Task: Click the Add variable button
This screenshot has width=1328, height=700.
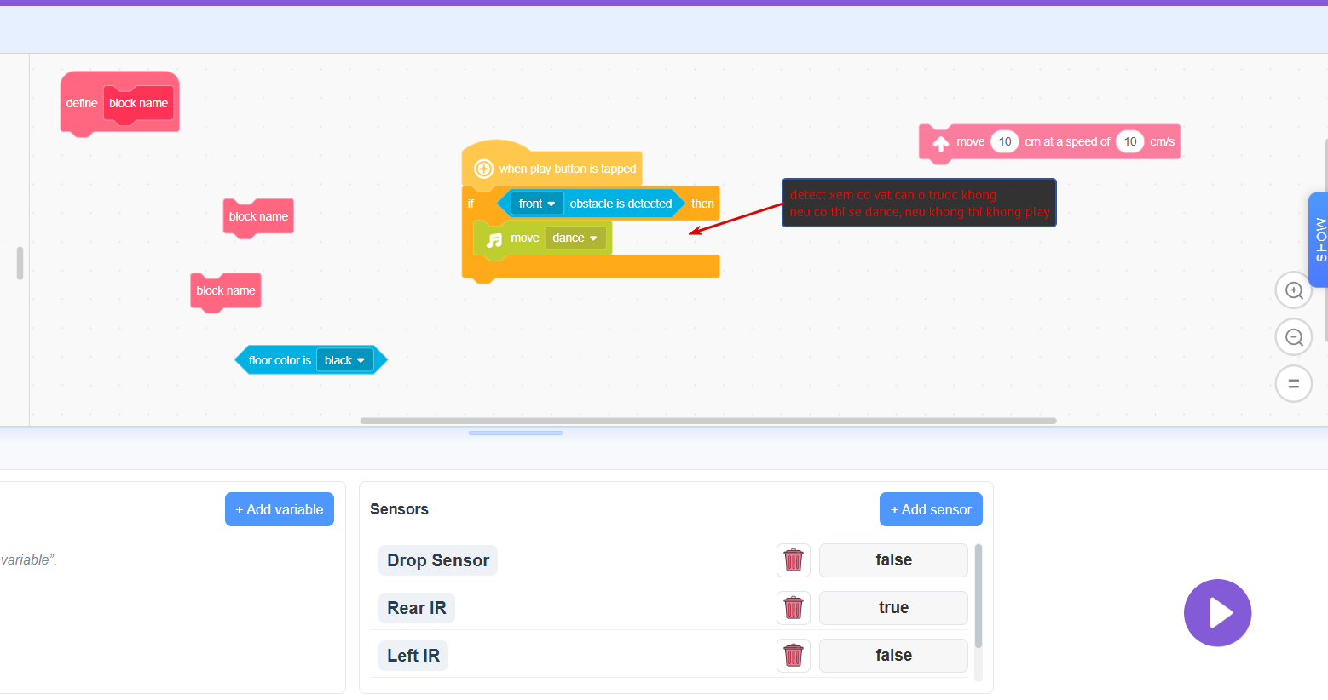Action: coord(280,509)
